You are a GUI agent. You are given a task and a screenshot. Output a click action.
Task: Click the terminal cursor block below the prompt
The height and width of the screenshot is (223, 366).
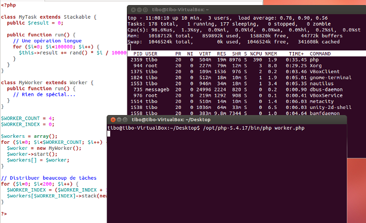[x=109, y=134]
